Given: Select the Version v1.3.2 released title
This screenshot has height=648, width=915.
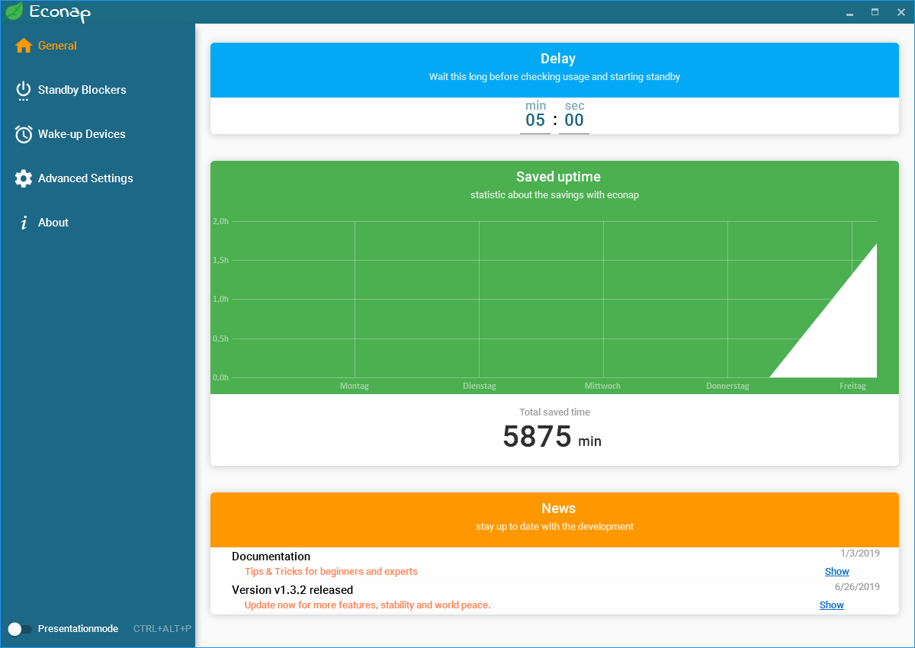Looking at the screenshot, I should coord(292,590).
